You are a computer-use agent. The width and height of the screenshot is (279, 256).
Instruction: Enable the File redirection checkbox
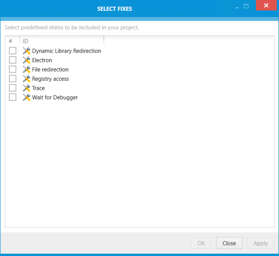tap(12, 69)
